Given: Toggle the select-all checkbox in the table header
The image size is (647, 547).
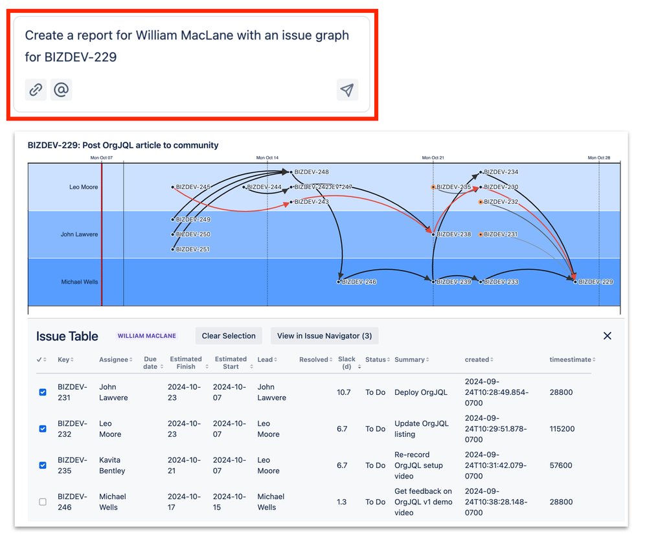Looking at the screenshot, I should click(x=40, y=359).
